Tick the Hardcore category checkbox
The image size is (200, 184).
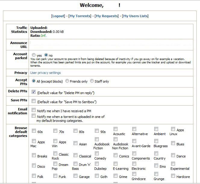point(173,176)
